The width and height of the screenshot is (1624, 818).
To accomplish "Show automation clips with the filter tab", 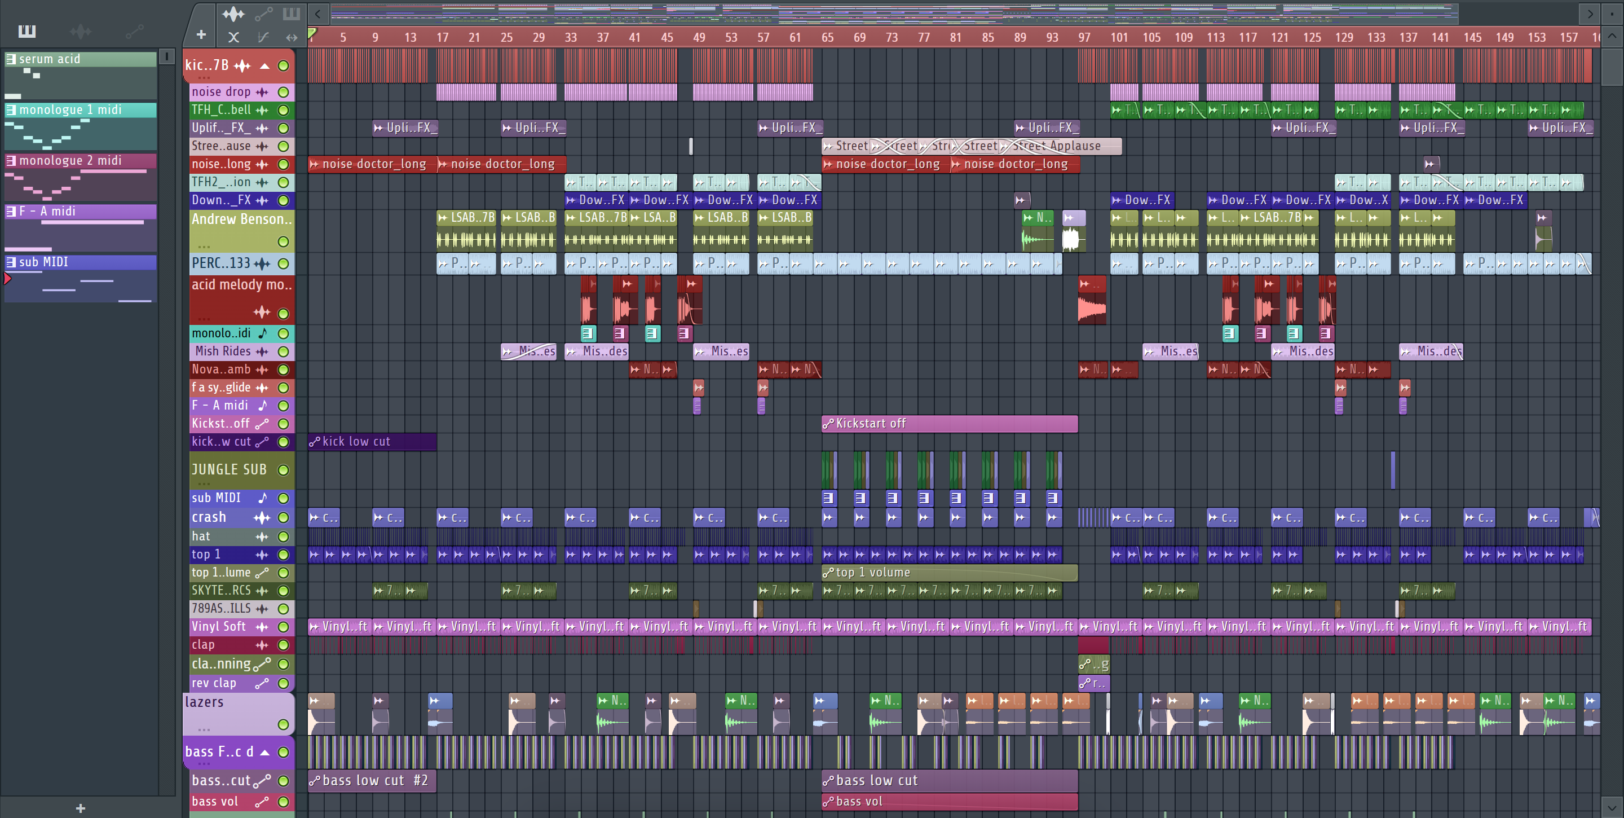I will tap(134, 31).
